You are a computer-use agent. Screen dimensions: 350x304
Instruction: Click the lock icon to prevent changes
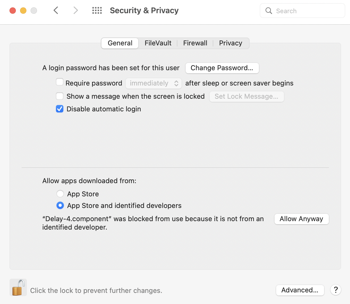click(x=18, y=288)
